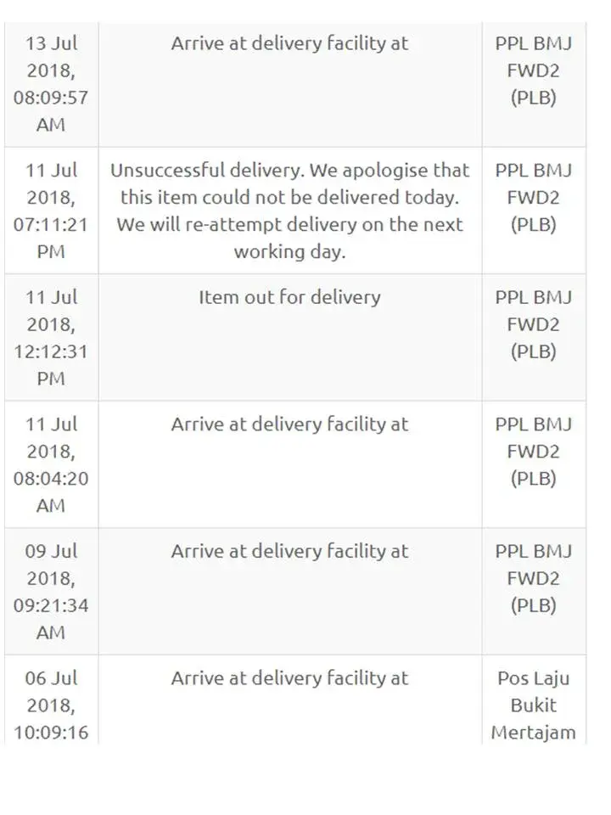The height and width of the screenshot is (815, 611).
Task: Click the 11 Jul 2018, 07:11:21 PM timestamp
Action: click(x=51, y=211)
